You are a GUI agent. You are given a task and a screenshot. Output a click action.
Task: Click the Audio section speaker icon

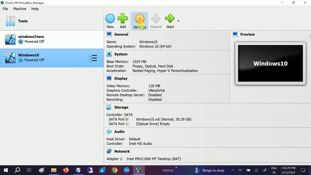[109, 132]
